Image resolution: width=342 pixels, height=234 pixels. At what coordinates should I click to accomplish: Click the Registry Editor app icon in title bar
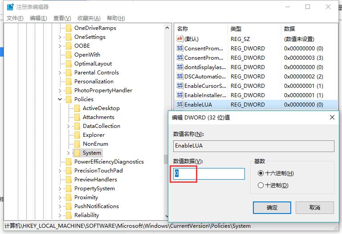(x=10, y=7)
